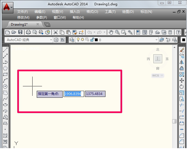Click the ViewCube 上 top face
This screenshot has height=154, width=187.
coord(158,59)
